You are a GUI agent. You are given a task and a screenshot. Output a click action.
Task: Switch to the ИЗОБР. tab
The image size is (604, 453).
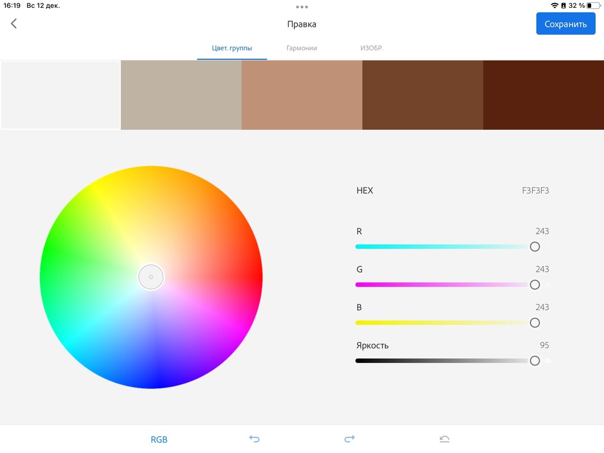pyautogui.click(x=372, y=48)
